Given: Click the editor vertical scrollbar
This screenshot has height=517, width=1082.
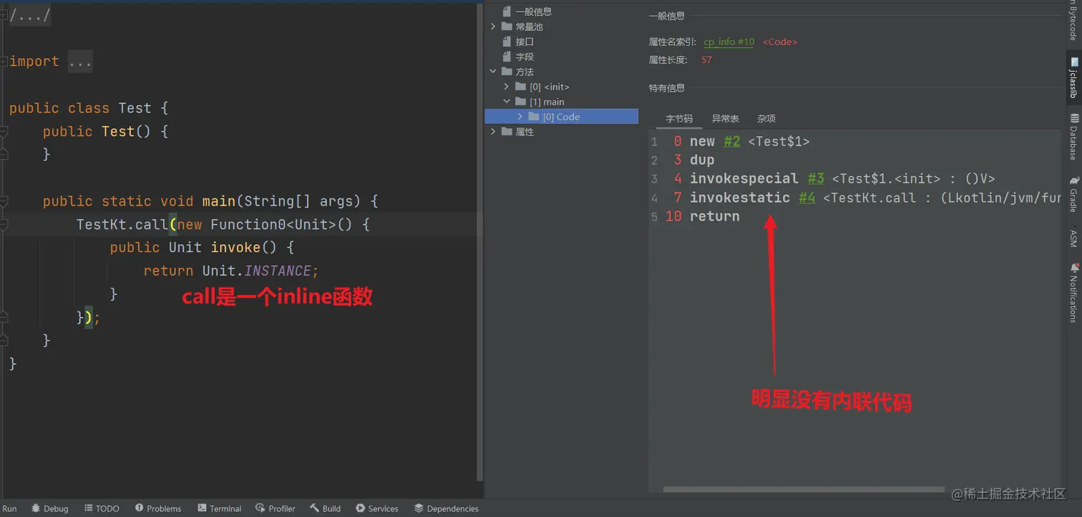Looking at the screenshot, I should point(479,241).
